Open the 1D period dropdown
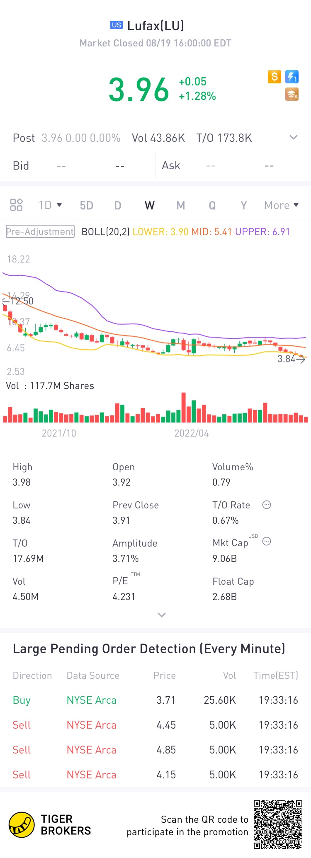 [x=49, y=204]
